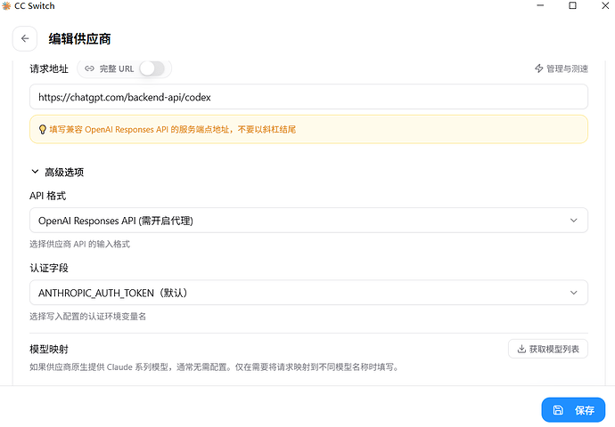Click the chevron on the ANTHROPIC_AUTH_TOKEN dropdown

pos(573,293)
